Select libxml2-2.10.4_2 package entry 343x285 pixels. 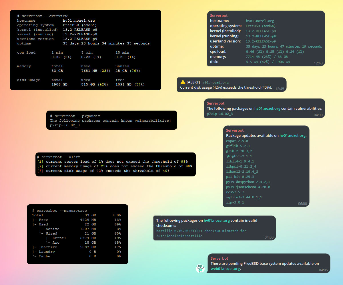(242, 172)
